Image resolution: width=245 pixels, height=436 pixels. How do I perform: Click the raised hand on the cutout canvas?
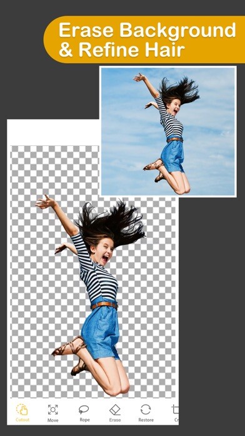(x=46, y=202)
